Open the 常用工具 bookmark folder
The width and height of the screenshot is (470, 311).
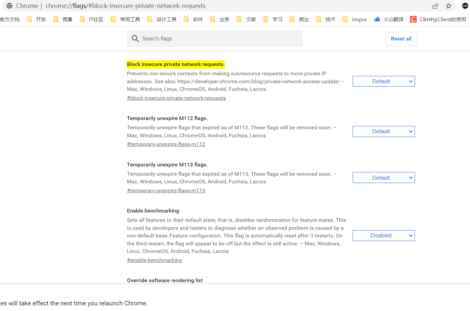coord(125,19)
